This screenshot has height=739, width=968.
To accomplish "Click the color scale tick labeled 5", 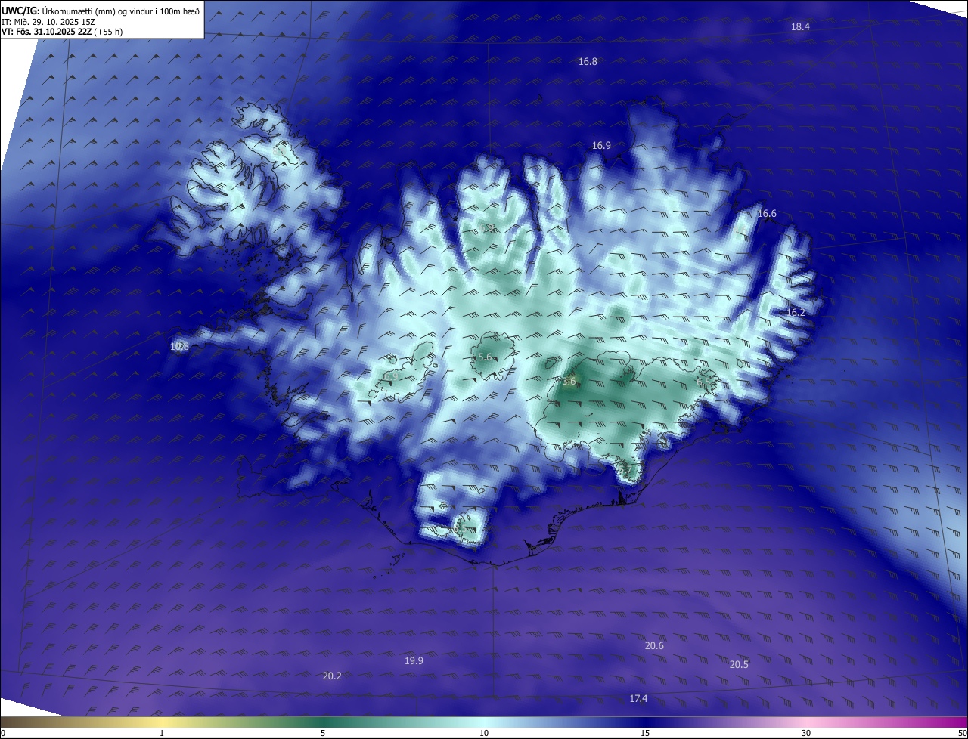I will coord(323,734).
